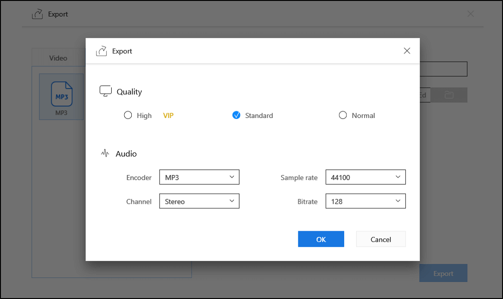Viewport: 503px width, 299px height.
Task: Open the Encoder dropdown showing MP3
Action: pyautogui.click(x=199, y=177)
